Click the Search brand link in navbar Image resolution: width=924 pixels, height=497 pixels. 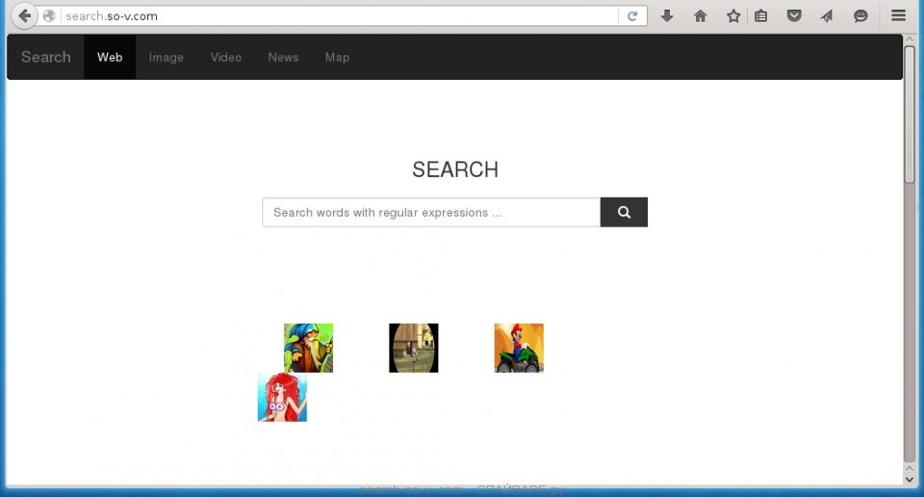click(46, 58)
